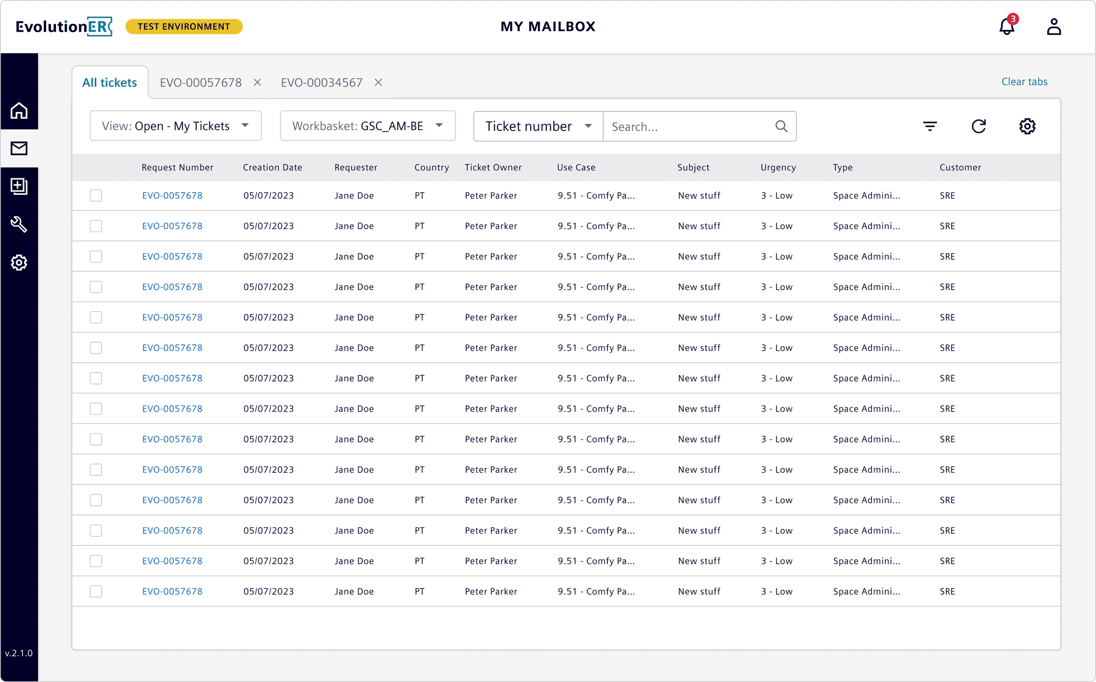Switch to the EVO-00057678 tab

tap(201, 82)
